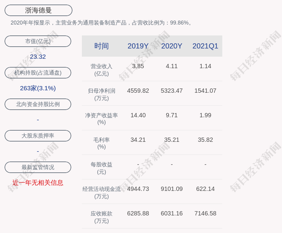Click the 北向资金持股比例 label pill
This screenshot has width=282, height=233.
click(38, 104)
